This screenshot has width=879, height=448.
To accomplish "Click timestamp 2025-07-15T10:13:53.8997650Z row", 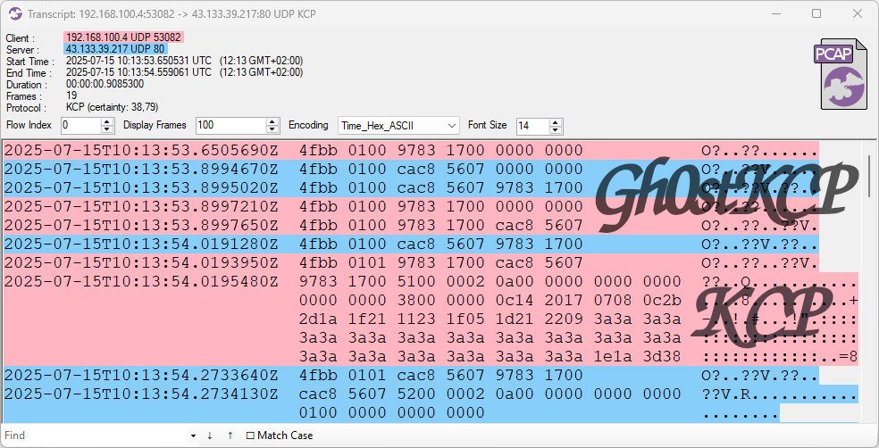I will point(141,225).
